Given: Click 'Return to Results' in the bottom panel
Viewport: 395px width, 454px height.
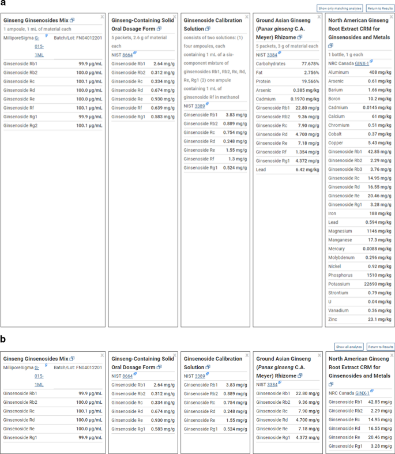Looking at the screenshot, I should point(380,347).
